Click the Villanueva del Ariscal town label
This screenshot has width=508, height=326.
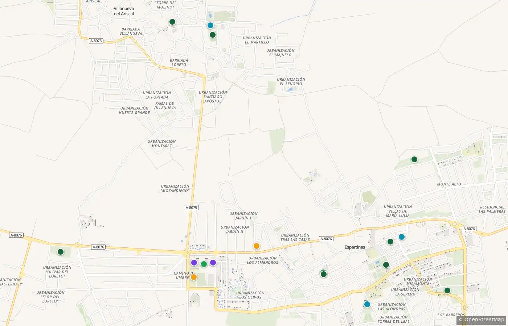pyautogui.click(x=124, y=11)
